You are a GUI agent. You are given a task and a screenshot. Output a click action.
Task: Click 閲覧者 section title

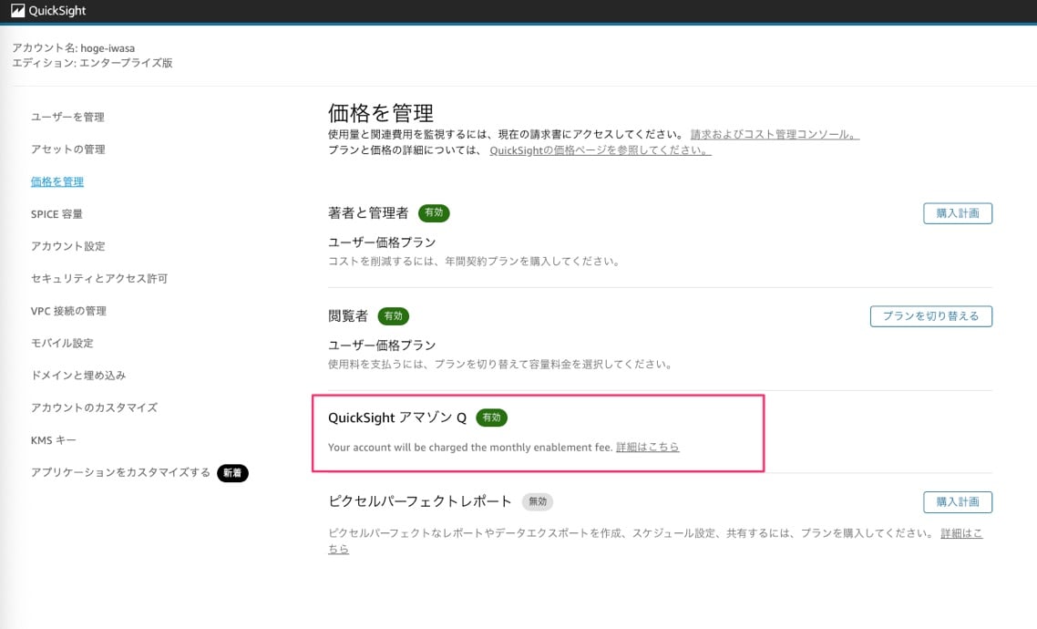[x=348, y=316]
